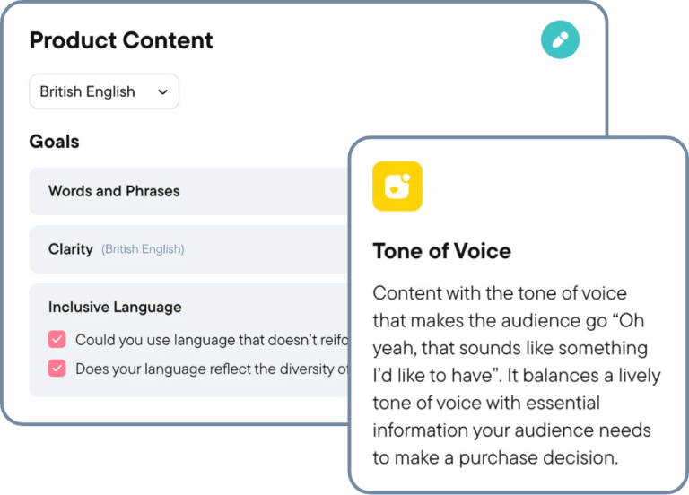689x495 pixels.
Task: Open the British English language dropdown
Action: (104, 91)
